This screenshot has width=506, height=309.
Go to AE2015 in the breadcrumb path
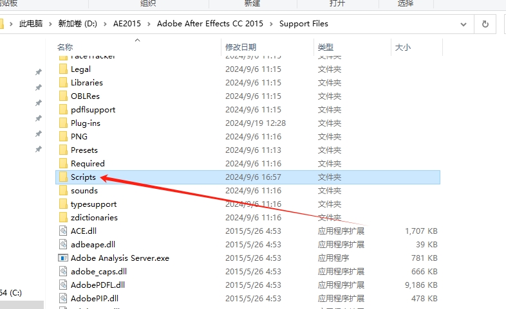click(x=127, y=24)
